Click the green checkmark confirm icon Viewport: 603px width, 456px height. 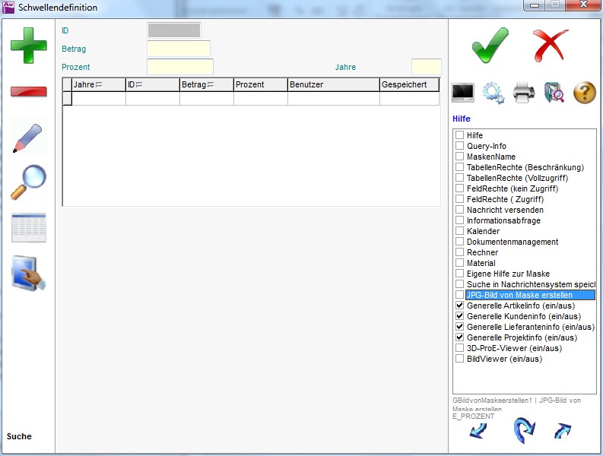click(x=490, y=45)
